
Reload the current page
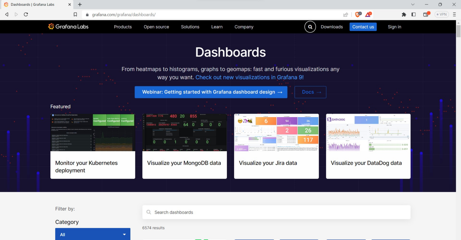click(26, 14)
